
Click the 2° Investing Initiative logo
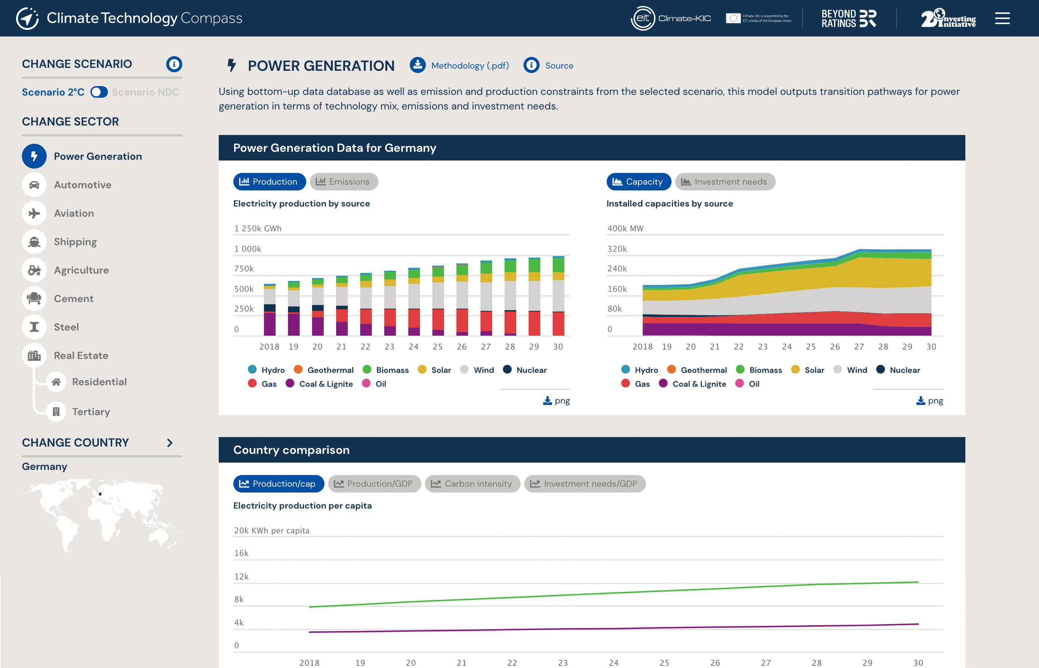click(x=949, y=18)
